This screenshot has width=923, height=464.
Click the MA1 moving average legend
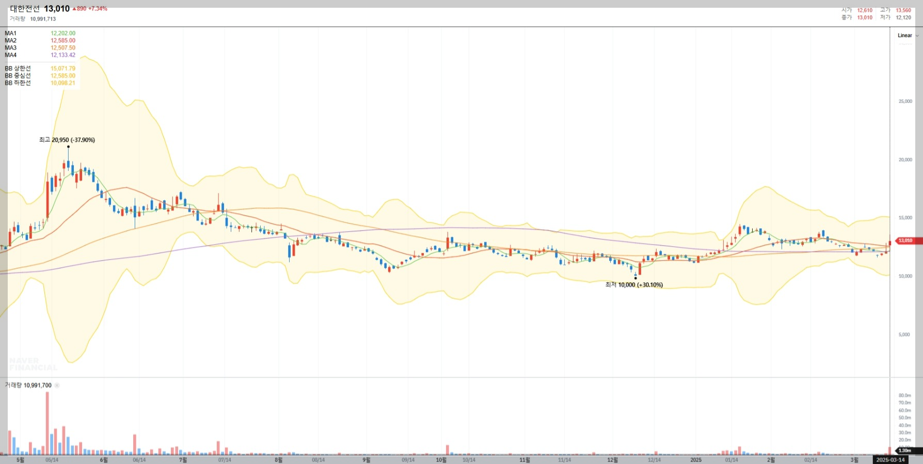pyautogui.click(x=40, y=33)
